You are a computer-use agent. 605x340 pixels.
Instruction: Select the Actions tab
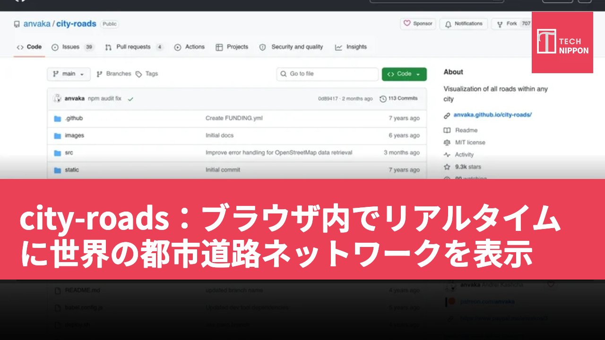[190, 47]
